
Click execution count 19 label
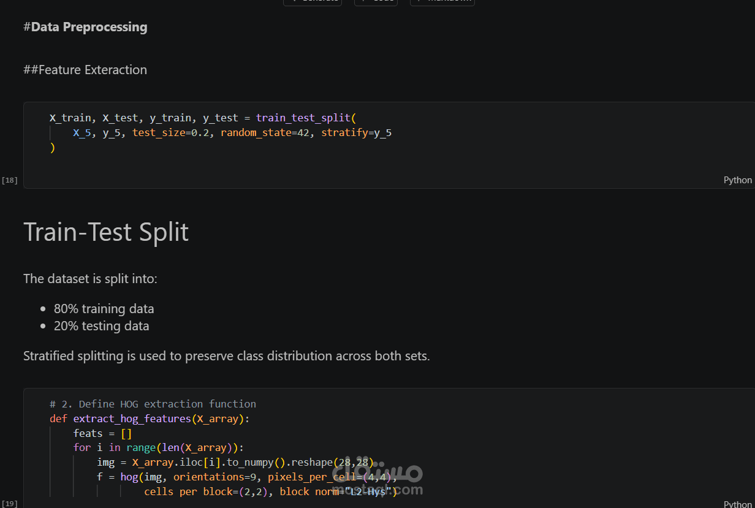[10, 504]
